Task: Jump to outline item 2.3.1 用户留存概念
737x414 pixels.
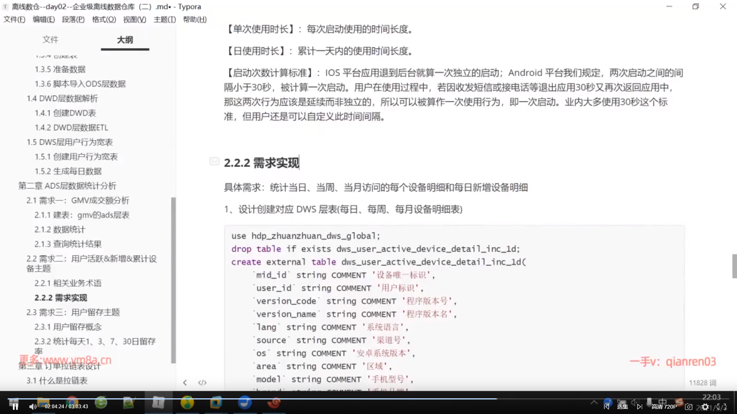Action: pos(68,327)
